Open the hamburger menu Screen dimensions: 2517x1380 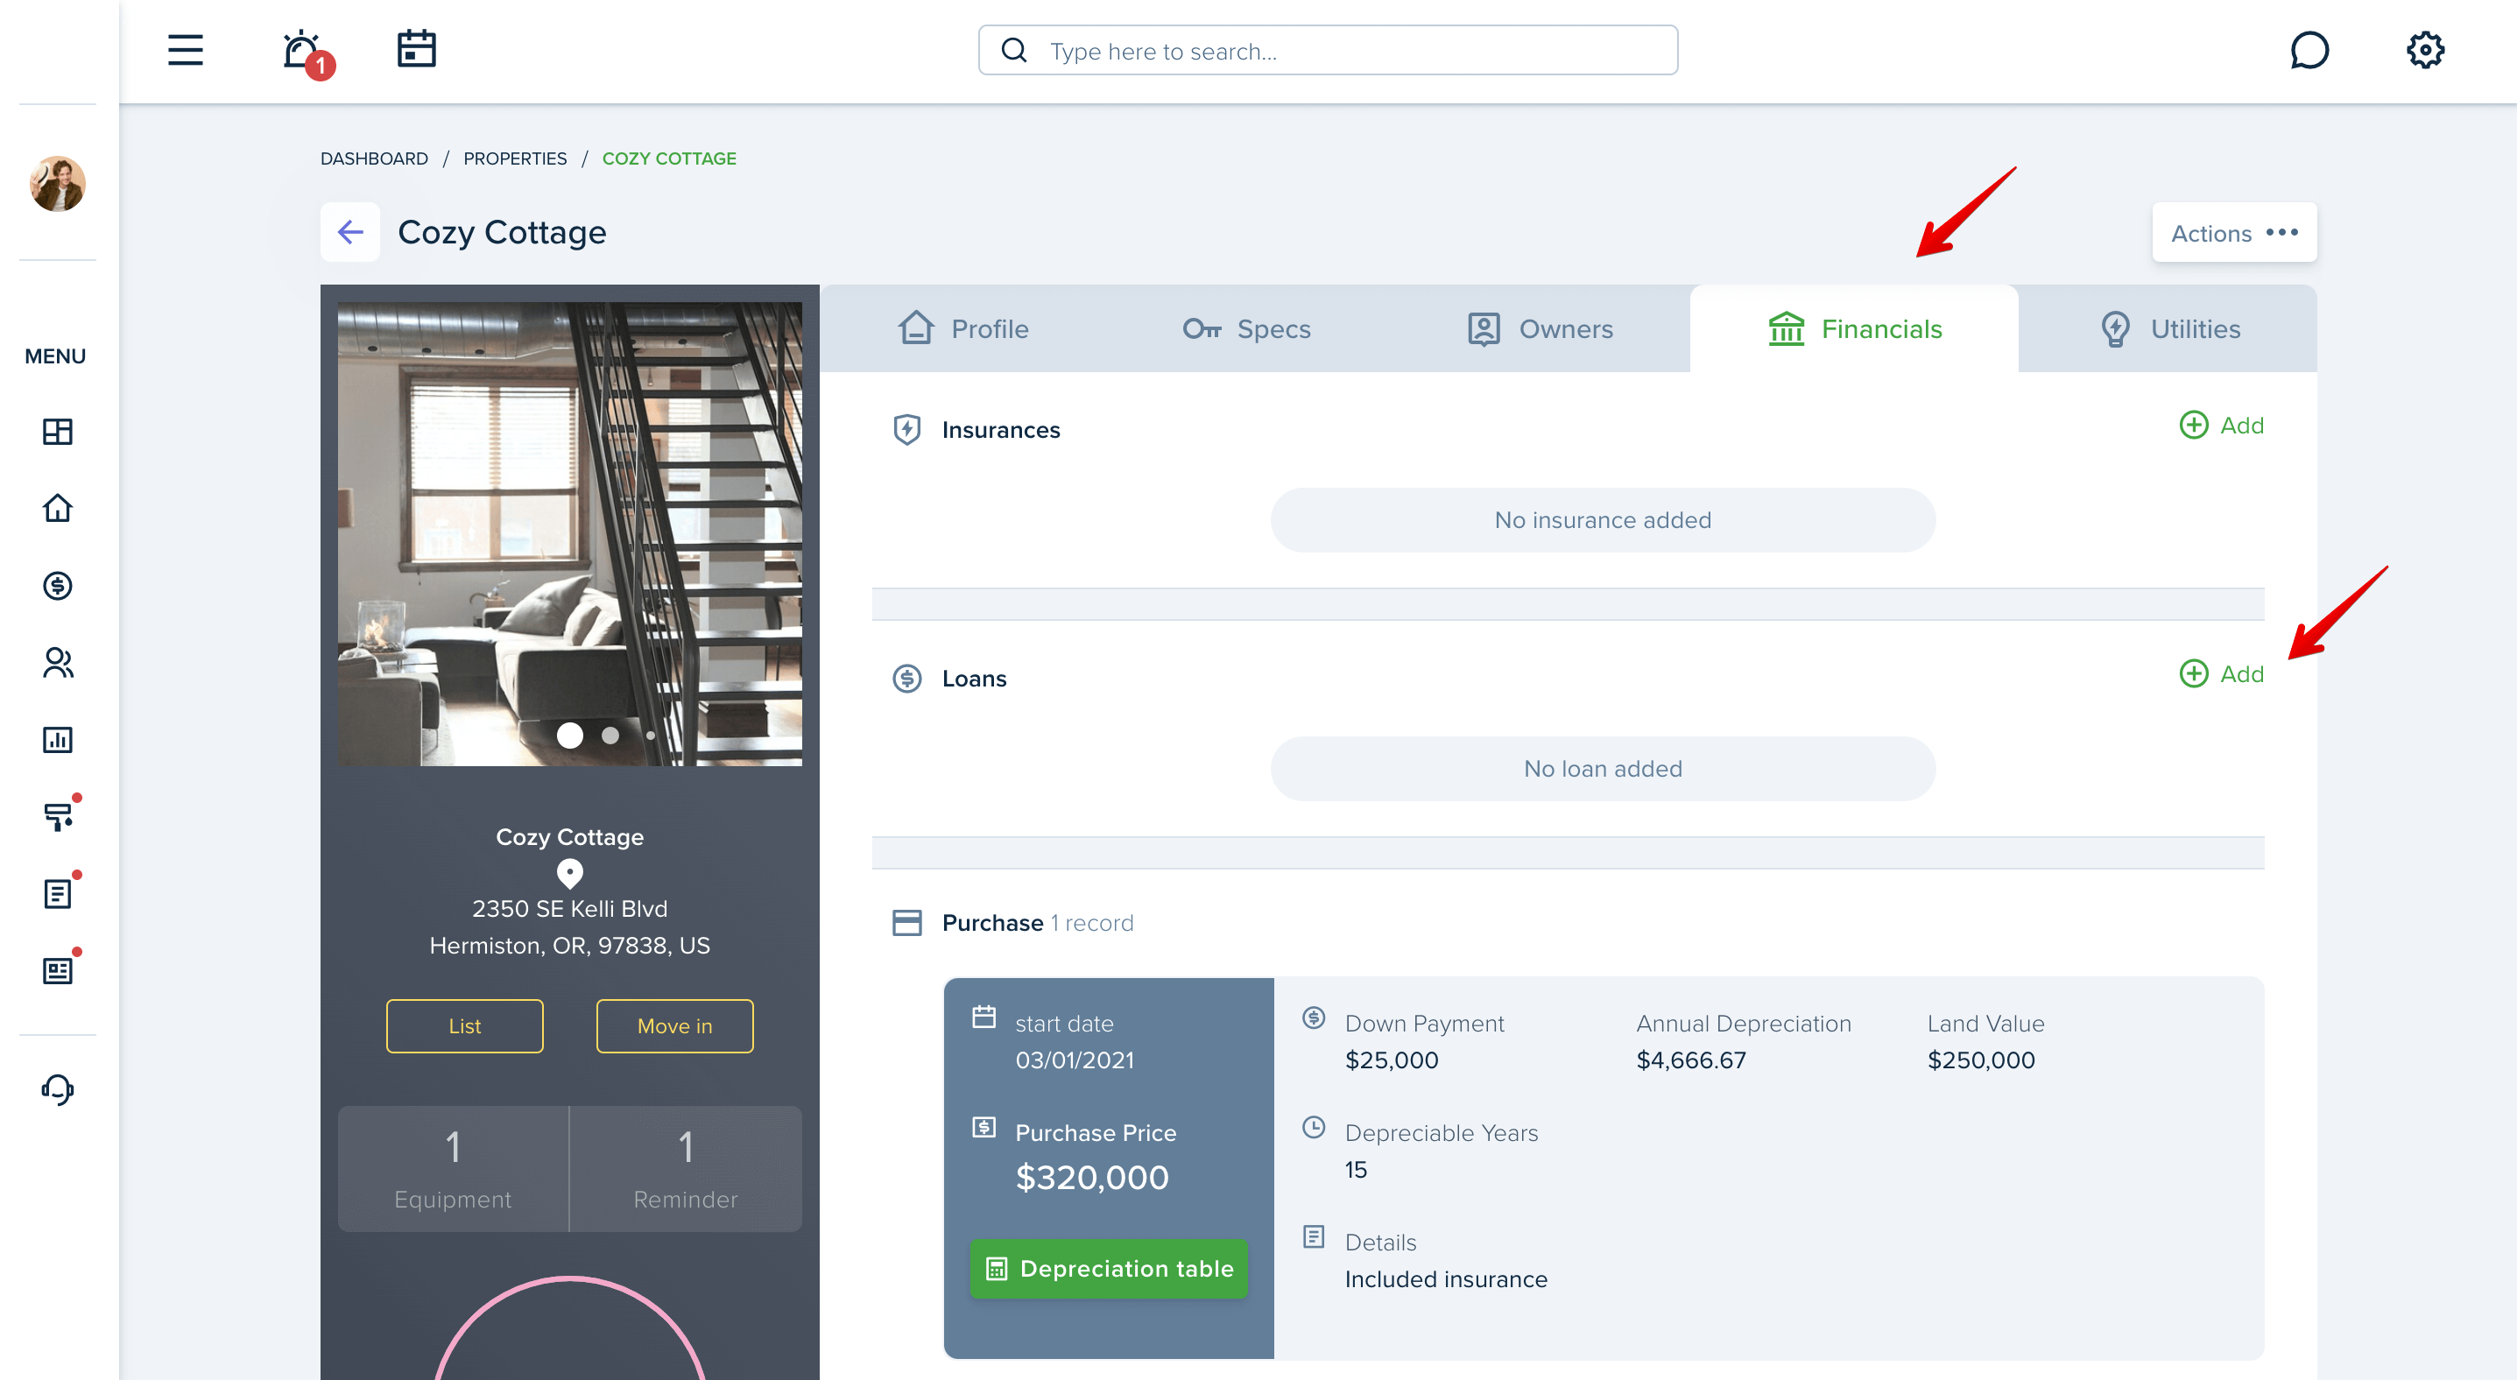pyautogui.click(x=185, y=50)
